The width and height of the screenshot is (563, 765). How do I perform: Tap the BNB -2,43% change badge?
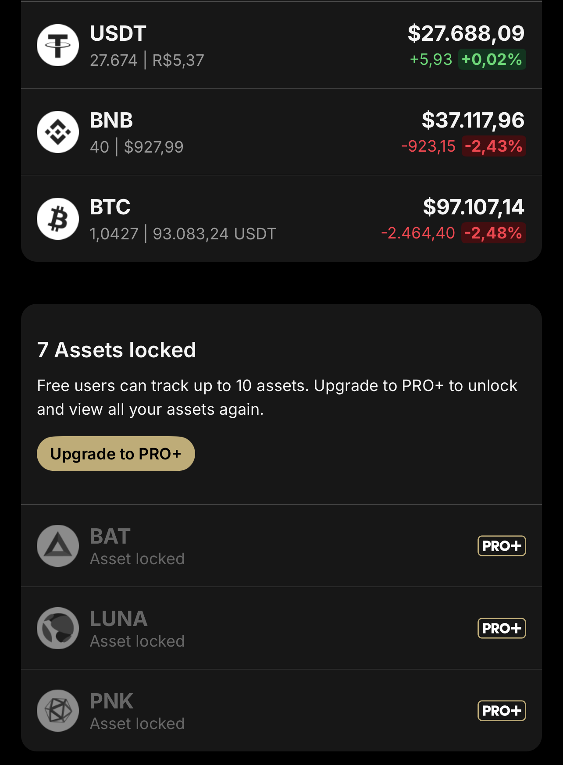tap(494, 146)
